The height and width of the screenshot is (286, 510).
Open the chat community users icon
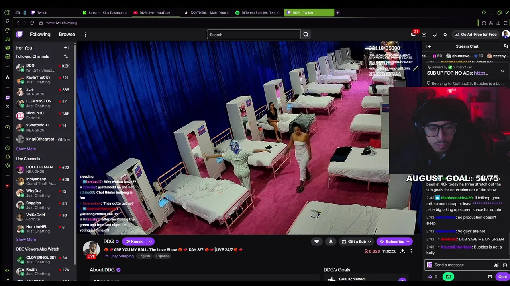click(x=506, y=46)
